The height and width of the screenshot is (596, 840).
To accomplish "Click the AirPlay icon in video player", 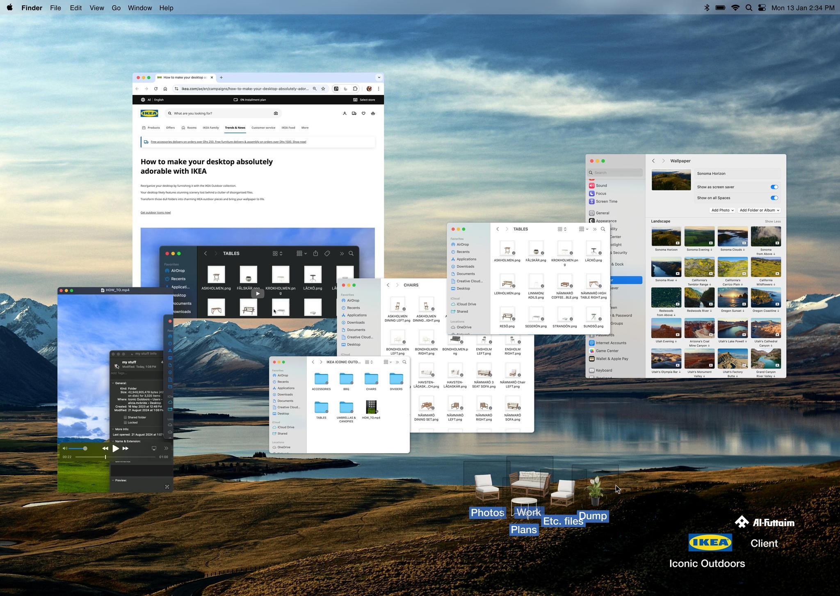I will click(x=154, y=448).
